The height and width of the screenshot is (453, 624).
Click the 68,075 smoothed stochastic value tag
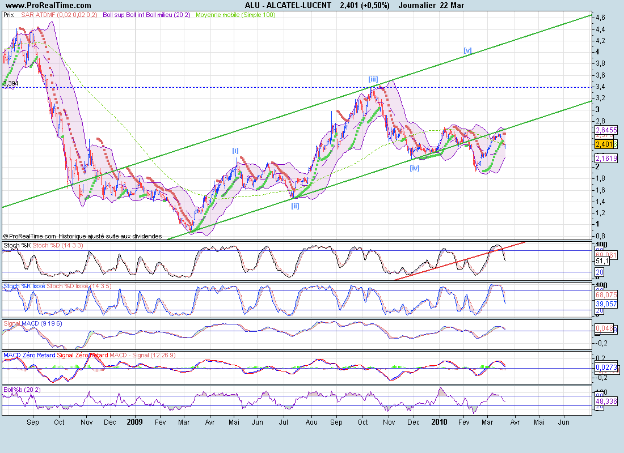coord(606,295)
